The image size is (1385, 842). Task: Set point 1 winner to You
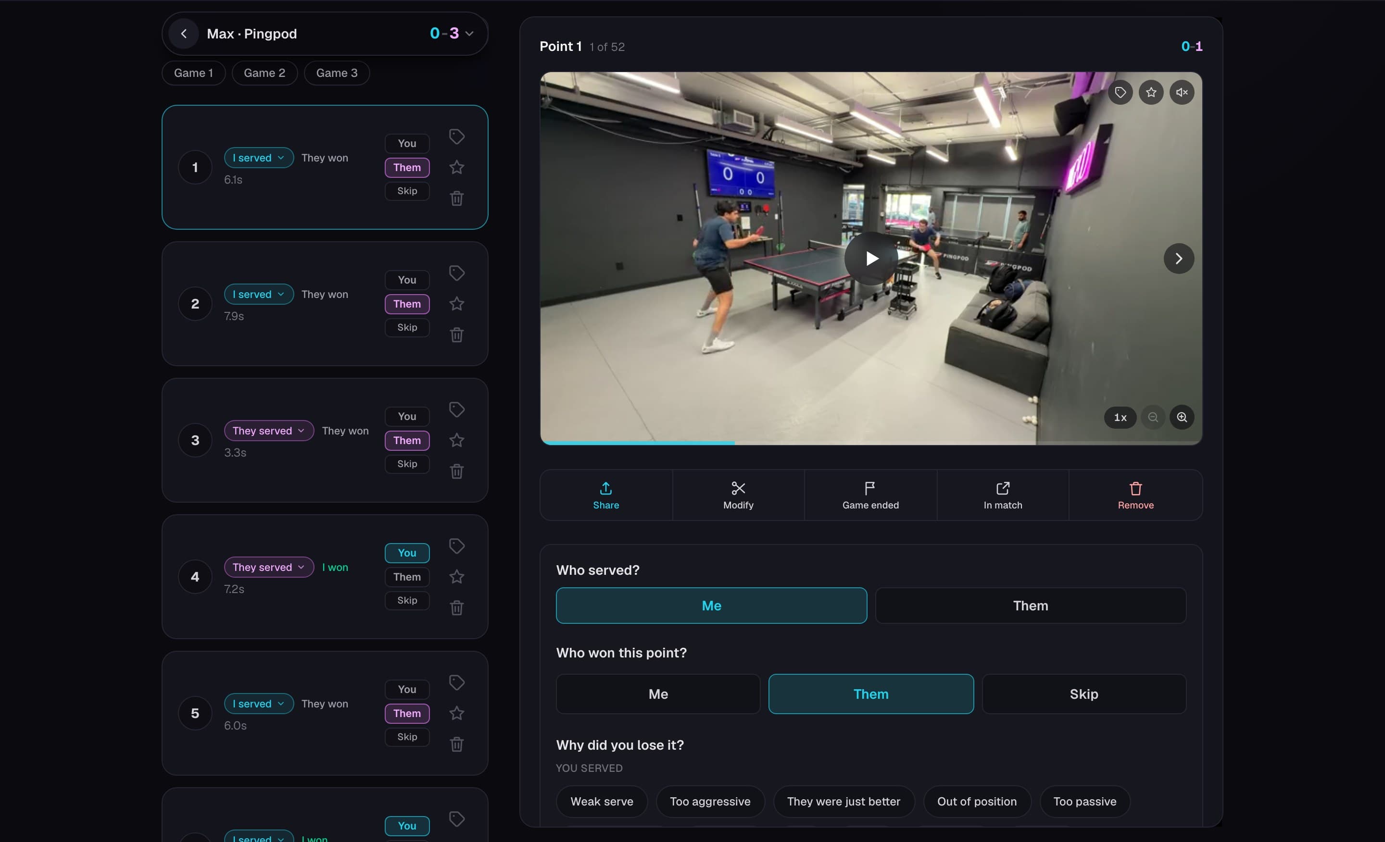tap(407, 143)
